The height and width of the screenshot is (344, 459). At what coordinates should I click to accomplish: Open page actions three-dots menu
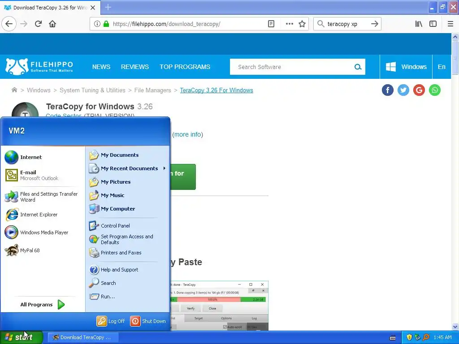point(289,24)
